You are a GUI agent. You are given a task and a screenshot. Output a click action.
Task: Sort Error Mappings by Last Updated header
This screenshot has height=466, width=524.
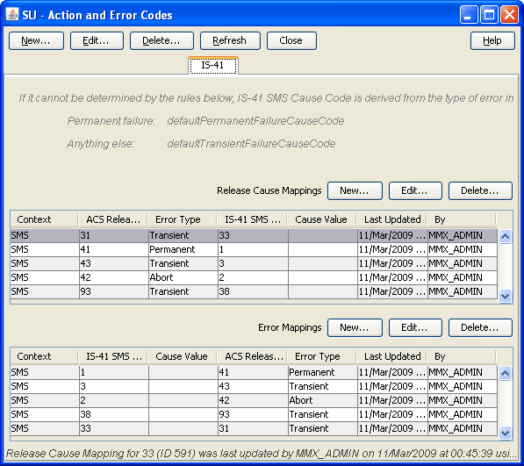391,356
